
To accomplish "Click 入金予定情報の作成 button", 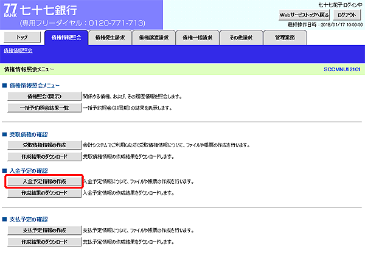I will (x=44, y=181).
